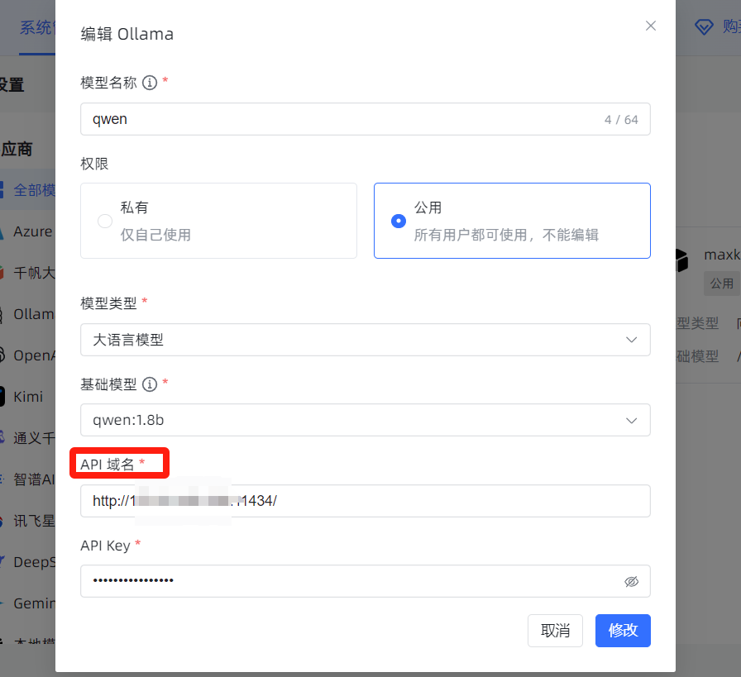Open the 基础模型 qwen:1.8b dropdown
The image size is (741, 677).
pos(366,420)
